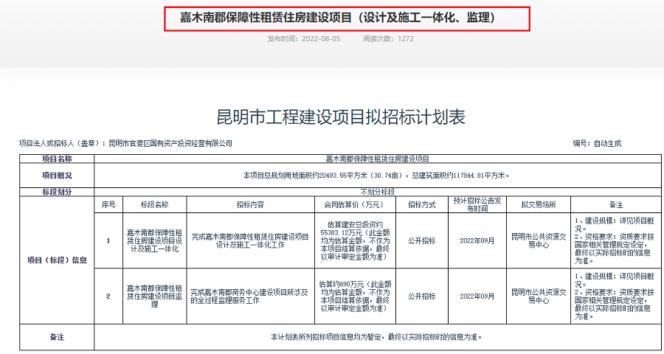
Task: Click 公开招标 in the second row
Action: pyautogui.click(x=421, y=296)
